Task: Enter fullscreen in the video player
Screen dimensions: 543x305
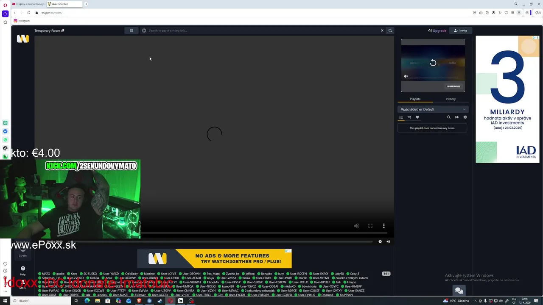Action: (x=370, y=226)
